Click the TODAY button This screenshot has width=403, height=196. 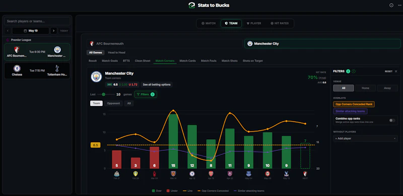click(x=64, y=31)
